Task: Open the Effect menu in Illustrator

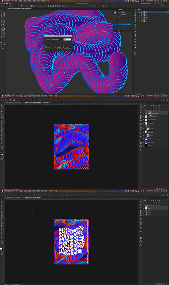Action: point(34,1)
